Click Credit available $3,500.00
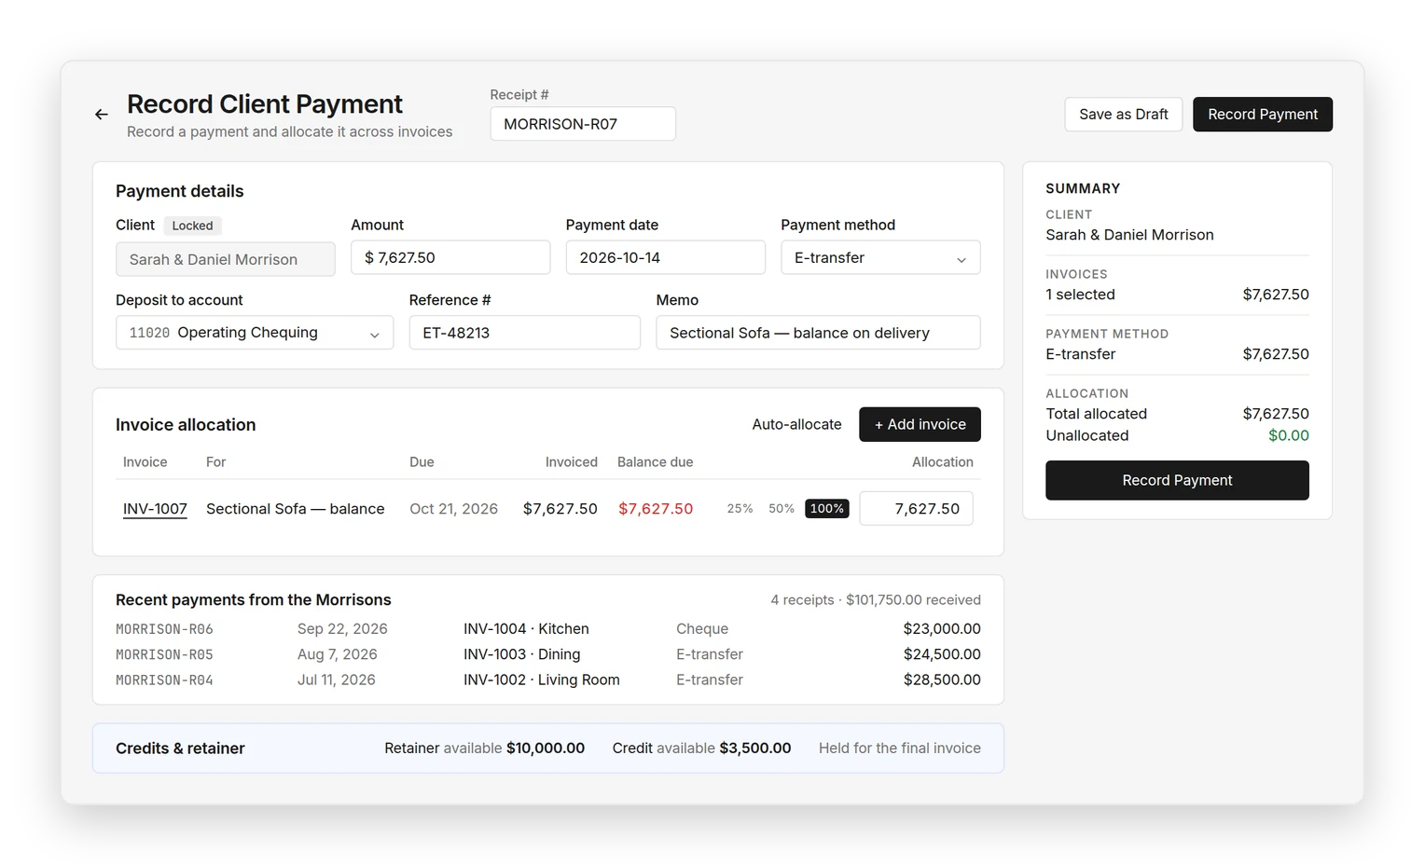Image resolution: width=1425 pixels, height=865 pixels. point(701,748)
